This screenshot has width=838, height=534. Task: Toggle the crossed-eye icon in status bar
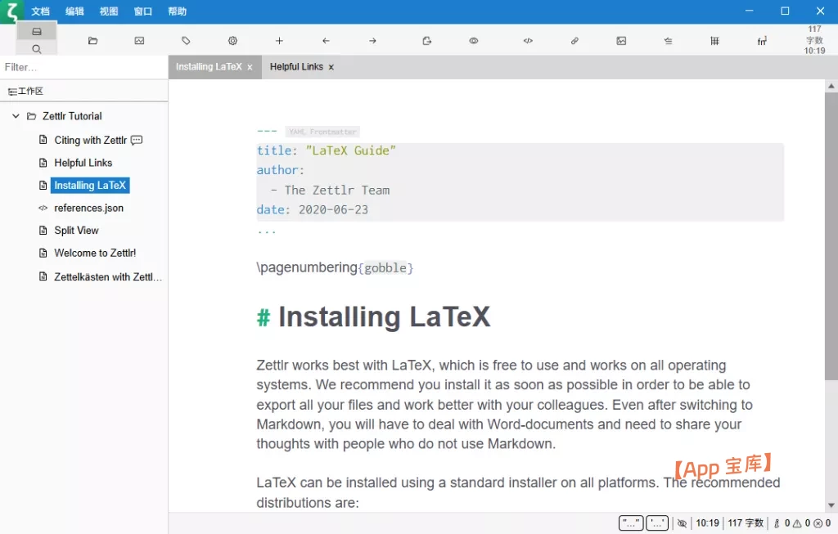(682, 523)
